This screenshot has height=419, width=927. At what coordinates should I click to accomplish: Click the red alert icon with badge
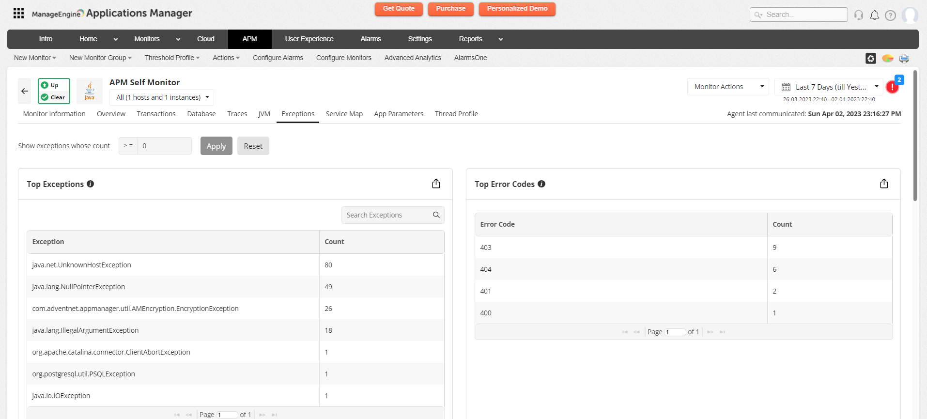(892, 87)
